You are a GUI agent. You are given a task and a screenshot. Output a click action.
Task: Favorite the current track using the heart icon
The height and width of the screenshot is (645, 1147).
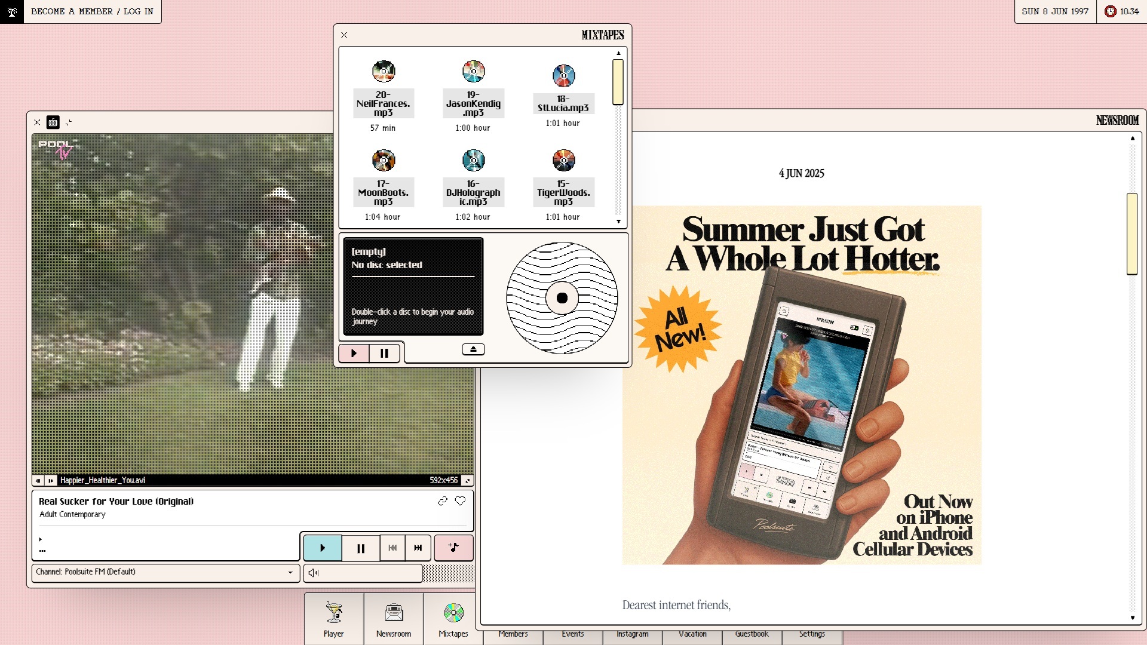coord(460,501)
